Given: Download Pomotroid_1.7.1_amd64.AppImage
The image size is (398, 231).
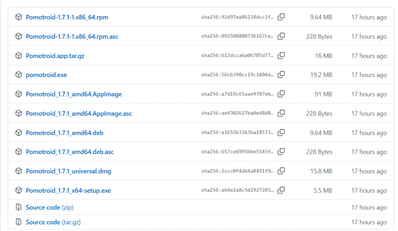Looking at the screenshot, I should tap(74, 94).
